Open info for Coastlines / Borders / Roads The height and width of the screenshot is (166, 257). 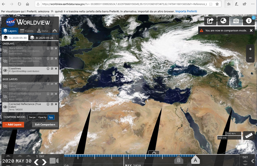(x=48, y=58)
